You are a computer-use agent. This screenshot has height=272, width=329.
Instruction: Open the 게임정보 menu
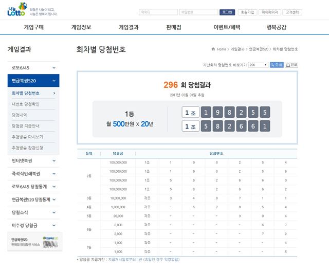click(x=81, y=27)
